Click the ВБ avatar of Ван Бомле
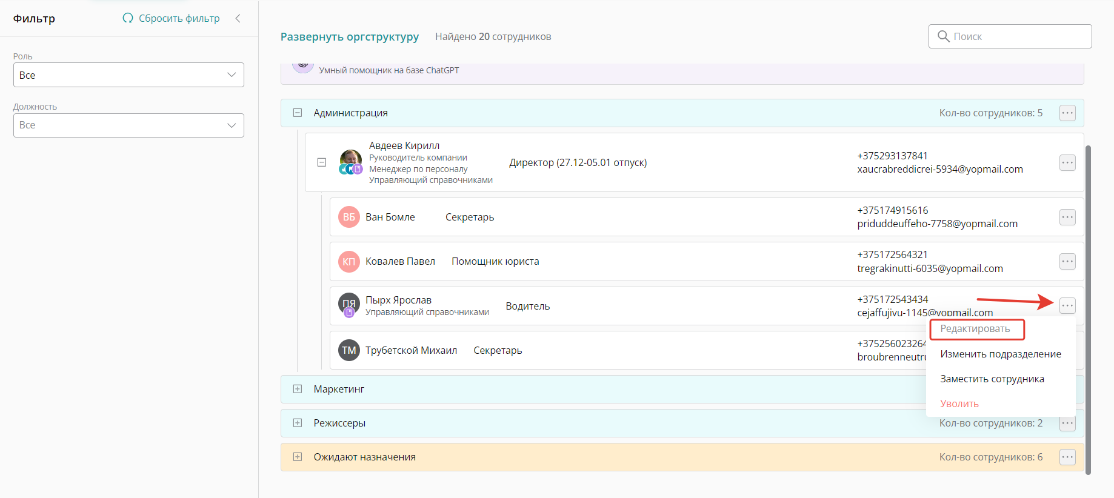The image size is (1114, 498). tap(349, 217)
